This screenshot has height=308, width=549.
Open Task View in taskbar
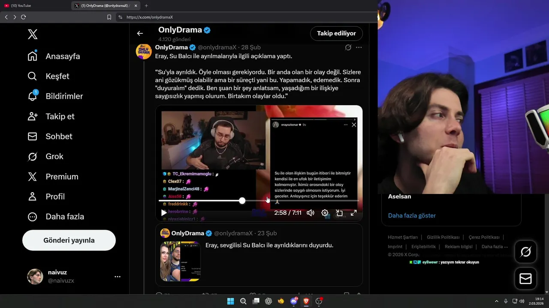256,301
